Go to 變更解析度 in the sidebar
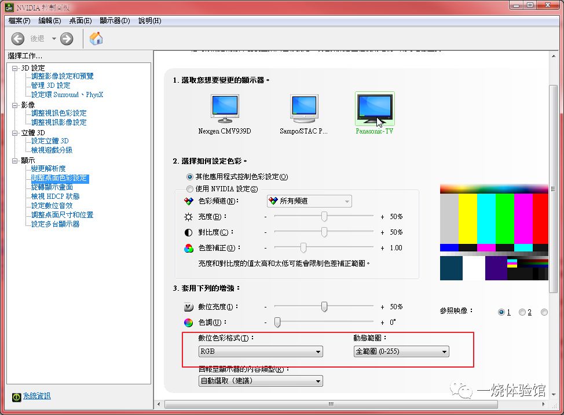This screenshot has width=564, height=415. [x=48, y=168]
